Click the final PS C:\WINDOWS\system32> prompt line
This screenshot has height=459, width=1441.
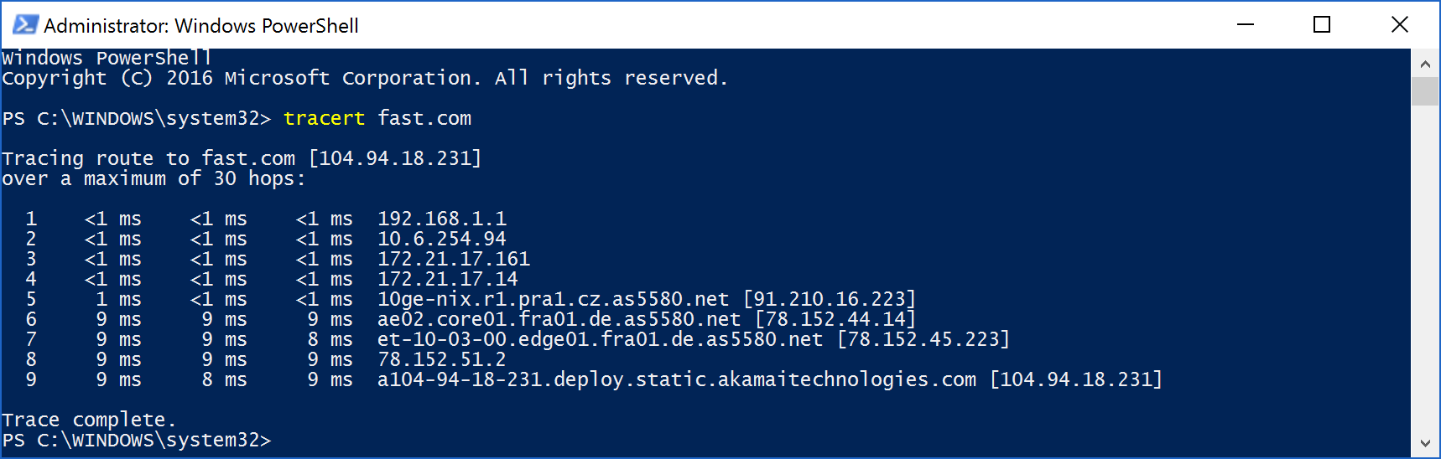click(x=137, y=440)
